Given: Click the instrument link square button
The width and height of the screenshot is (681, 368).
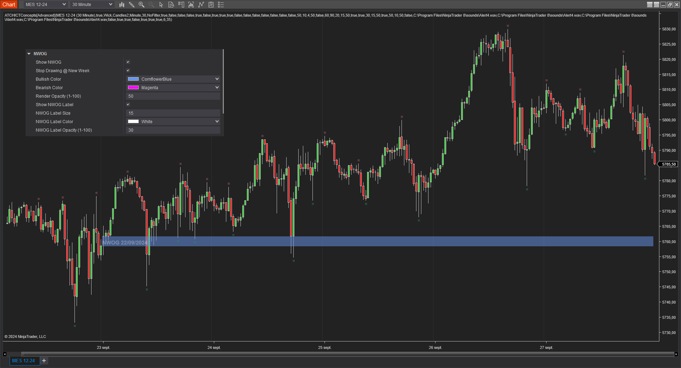Looking at the screenshot, I should (x=650, y=5).
